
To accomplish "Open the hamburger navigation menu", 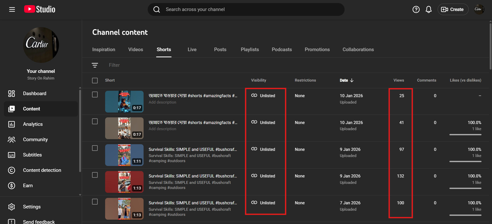I will (x=12, y=9).
